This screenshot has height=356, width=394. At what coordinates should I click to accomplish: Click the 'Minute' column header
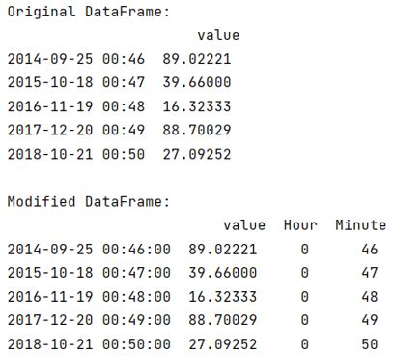pos(361,225)
